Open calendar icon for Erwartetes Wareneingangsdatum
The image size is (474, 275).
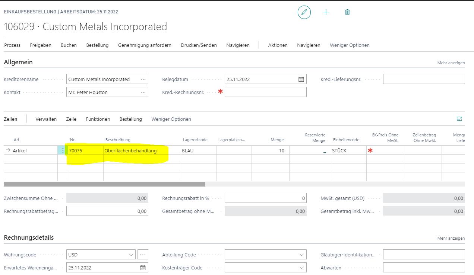coord(143,268)
